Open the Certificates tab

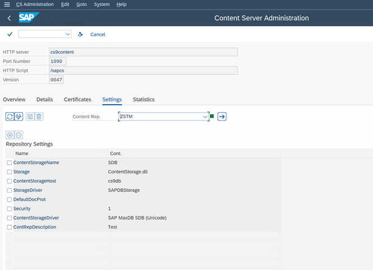pos(77,100)
